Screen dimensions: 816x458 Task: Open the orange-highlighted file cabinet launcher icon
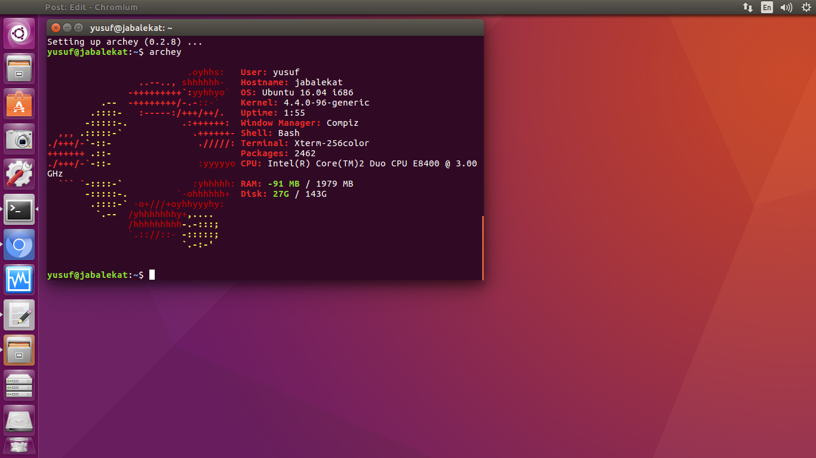coord(19,350)
